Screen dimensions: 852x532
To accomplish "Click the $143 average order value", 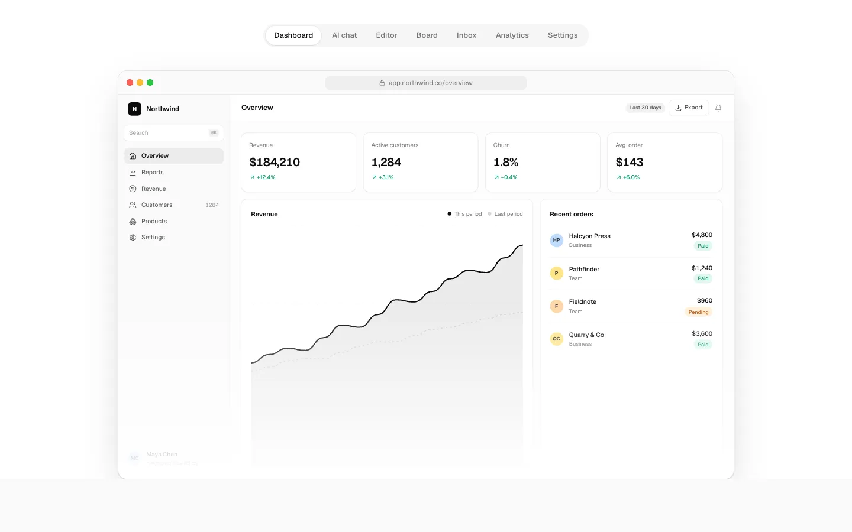I will (x=630, y=162).
